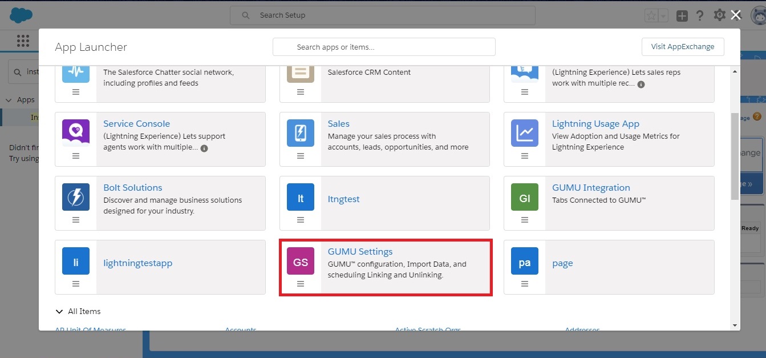Open the Service Console app link

click(x=137, y=124)
